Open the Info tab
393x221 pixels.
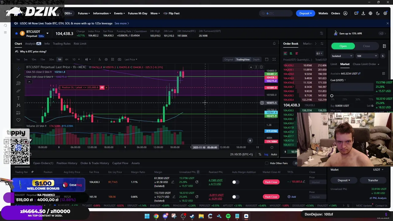pos(47,44)
